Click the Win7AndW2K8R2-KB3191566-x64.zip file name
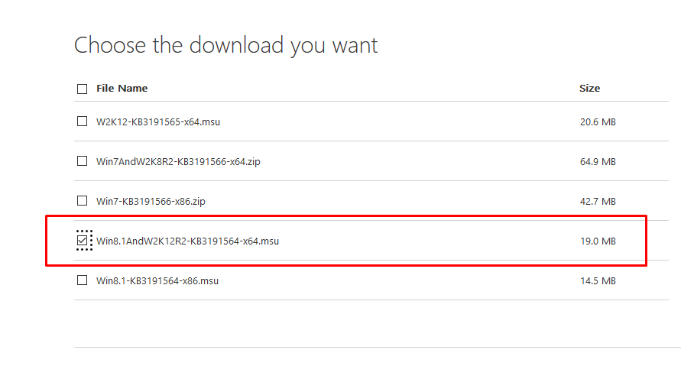Screen dimensions: 681x366 pyautogui.click(x=183, y=161)
